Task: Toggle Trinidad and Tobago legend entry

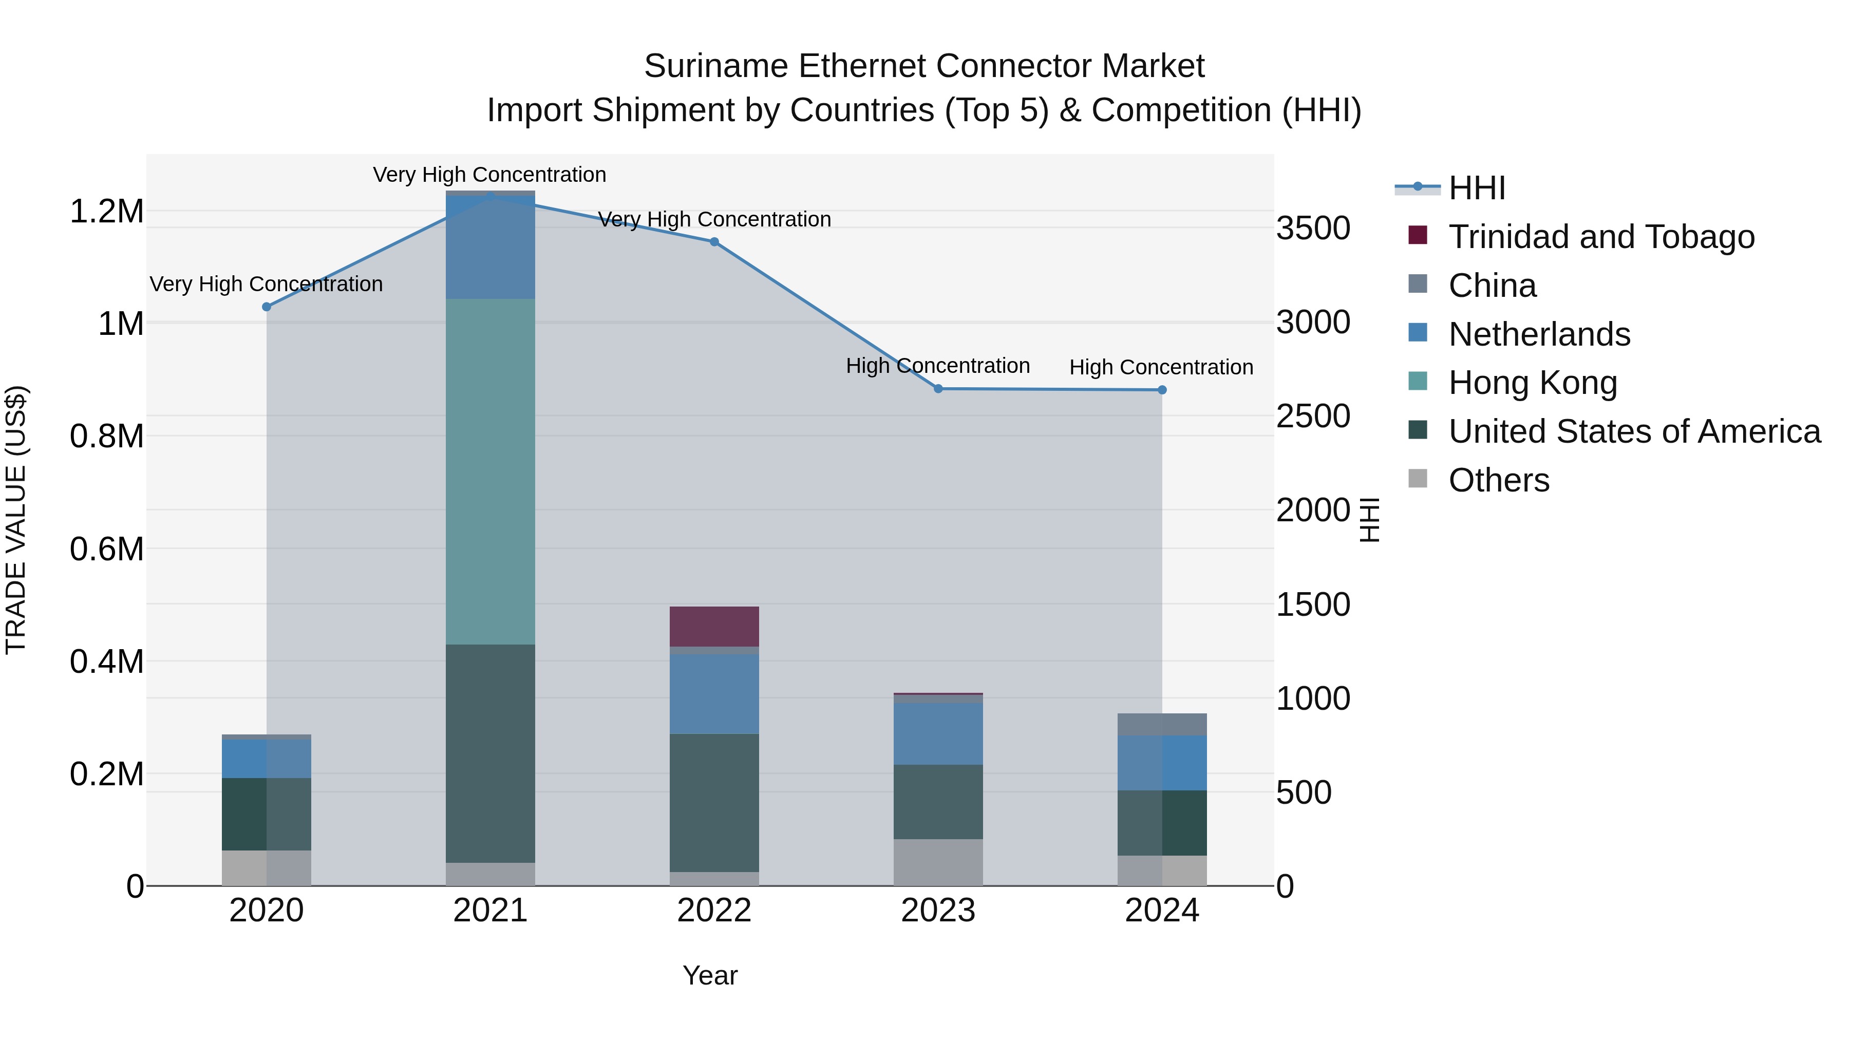Action: point(1581,237)
